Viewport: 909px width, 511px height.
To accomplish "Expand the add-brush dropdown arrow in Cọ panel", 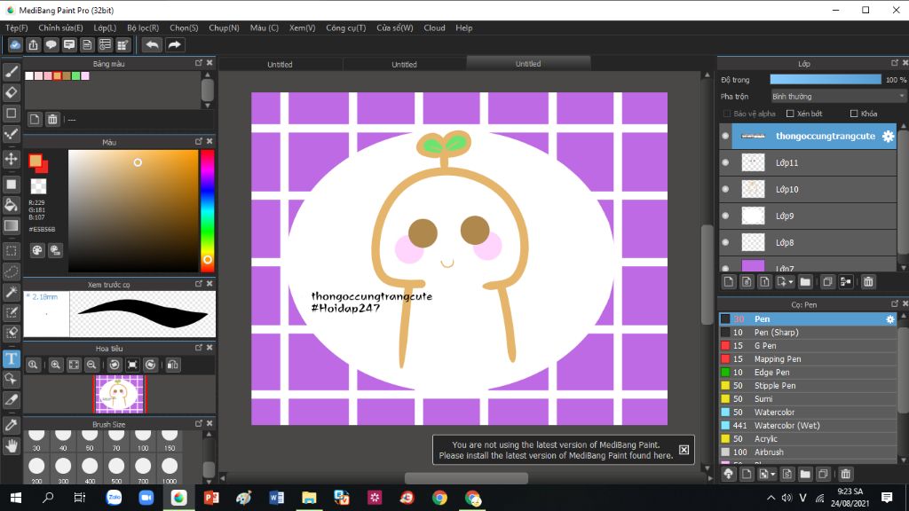I will coord(773,474).
